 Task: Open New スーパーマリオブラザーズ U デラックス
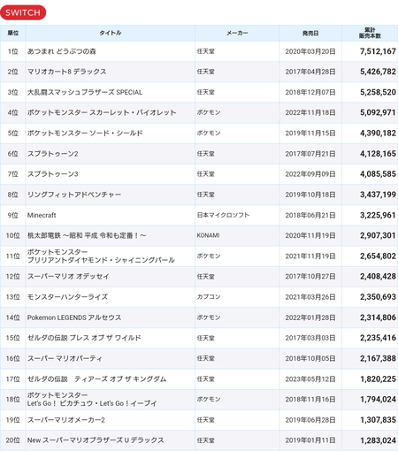pos(96,440)
